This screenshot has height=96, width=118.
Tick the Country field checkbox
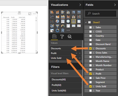(90, 36)
